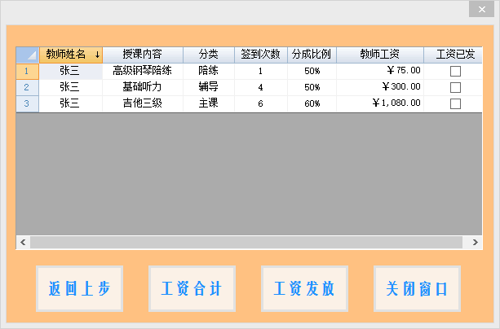Viewport: 500px width, 329px height.
Task: Click the 关闭窗口 button
Action: [417, 289]
